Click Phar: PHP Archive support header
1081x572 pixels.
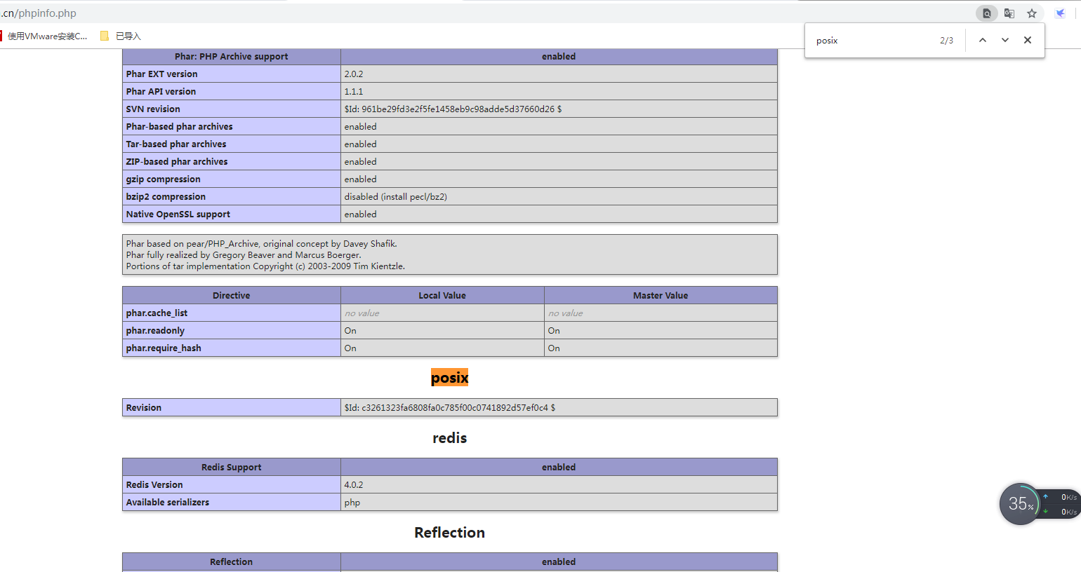232,56
